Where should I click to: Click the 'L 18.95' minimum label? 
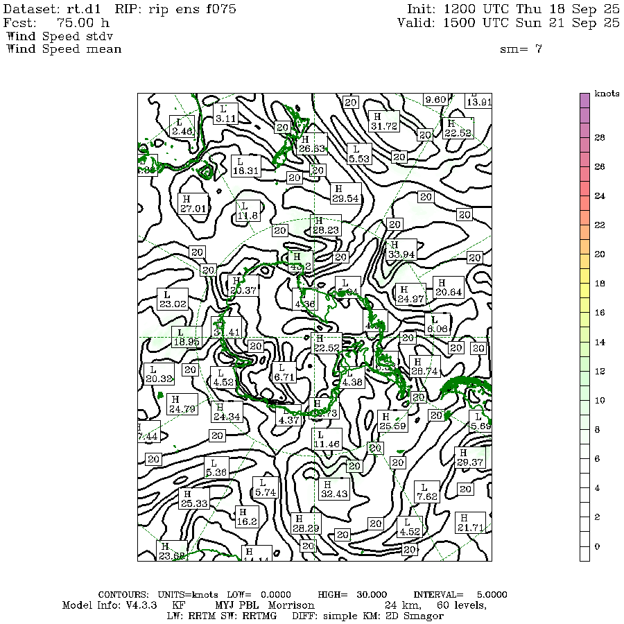point(187,337)
